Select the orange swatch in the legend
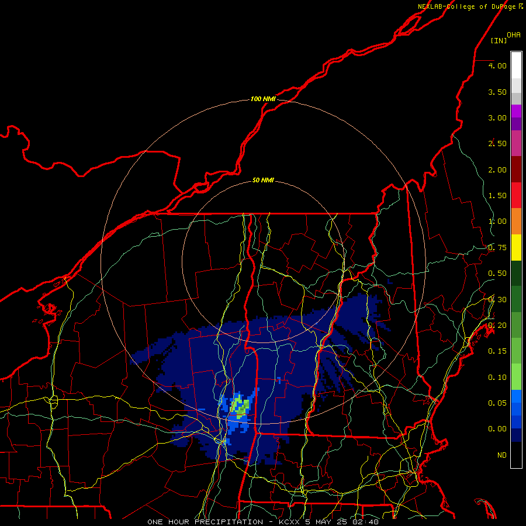This screenshot has width=526, height=526. click(516, 222)
